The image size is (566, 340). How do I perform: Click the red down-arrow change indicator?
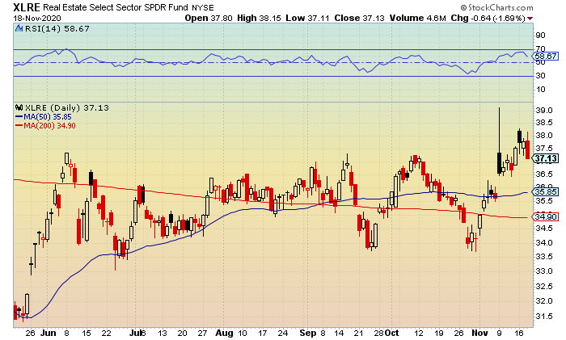tap(530, 19)
